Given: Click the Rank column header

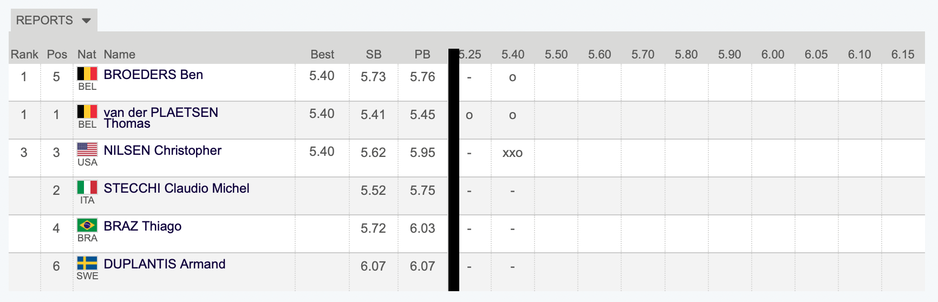Looking at the screenshot, I should [24, 54].
